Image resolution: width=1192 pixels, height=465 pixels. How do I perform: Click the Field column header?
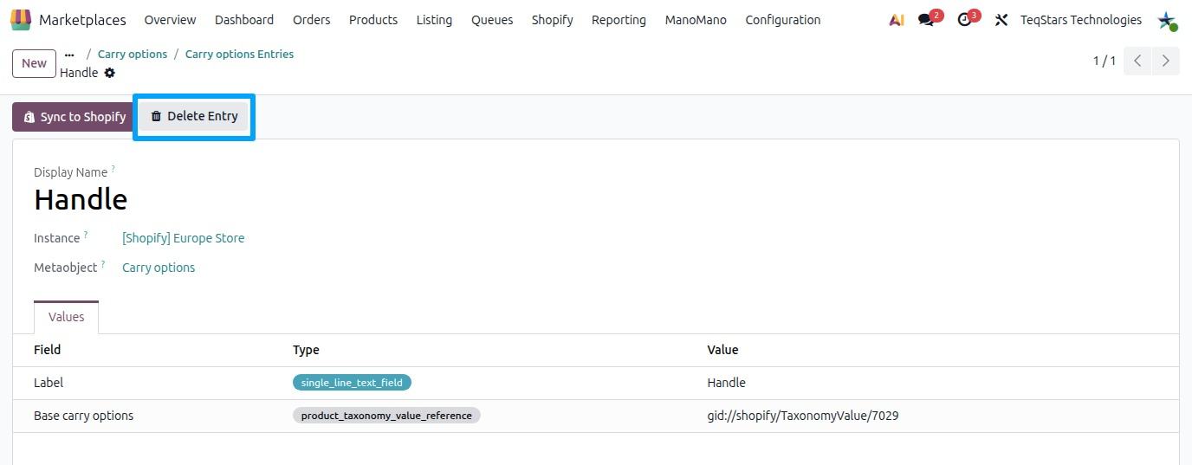pyautogui.click(x=47, y=350)
